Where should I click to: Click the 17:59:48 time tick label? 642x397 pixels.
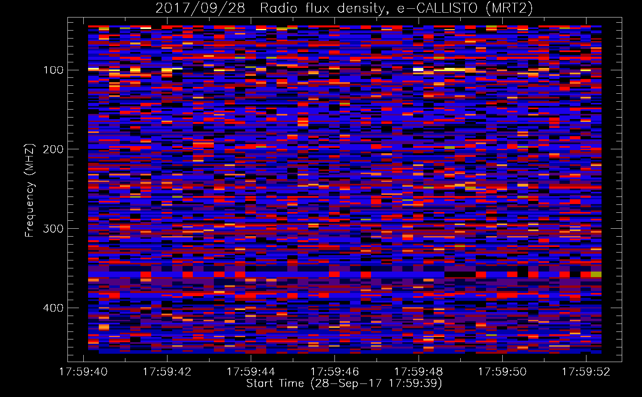418,372
